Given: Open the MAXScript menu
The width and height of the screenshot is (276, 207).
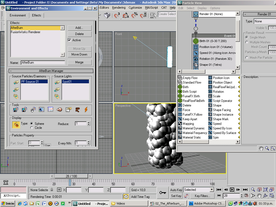Looking at the screenshot, I should click(x=151, y=8).
